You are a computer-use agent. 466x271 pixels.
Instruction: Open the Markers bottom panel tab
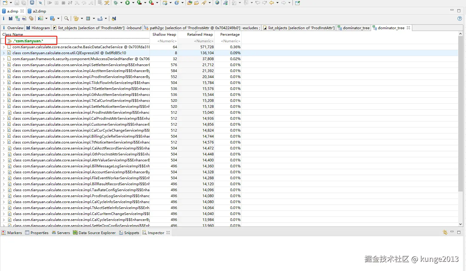12,233
